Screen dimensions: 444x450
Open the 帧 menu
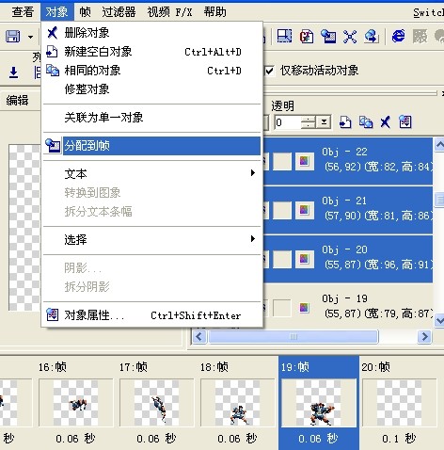[85, 12]
